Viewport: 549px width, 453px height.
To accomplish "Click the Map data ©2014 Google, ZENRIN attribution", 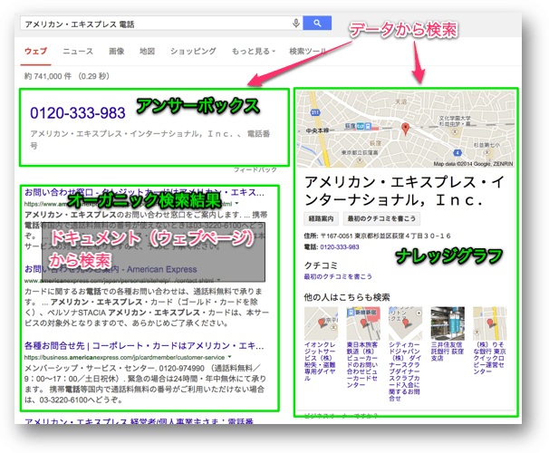I will 473,164.
